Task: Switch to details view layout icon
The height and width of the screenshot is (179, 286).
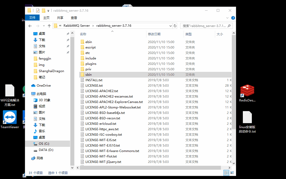Action: [226, 173]
